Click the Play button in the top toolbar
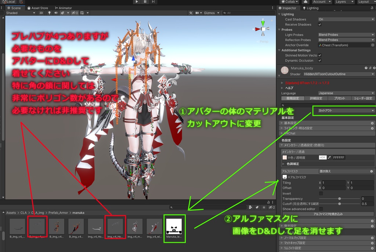 pyautogui.click(x=137, y=2)
